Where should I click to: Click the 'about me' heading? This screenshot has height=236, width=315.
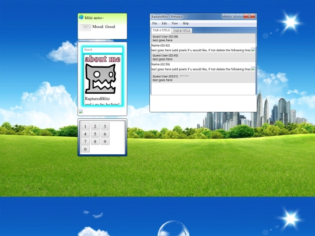coord(103,59)
